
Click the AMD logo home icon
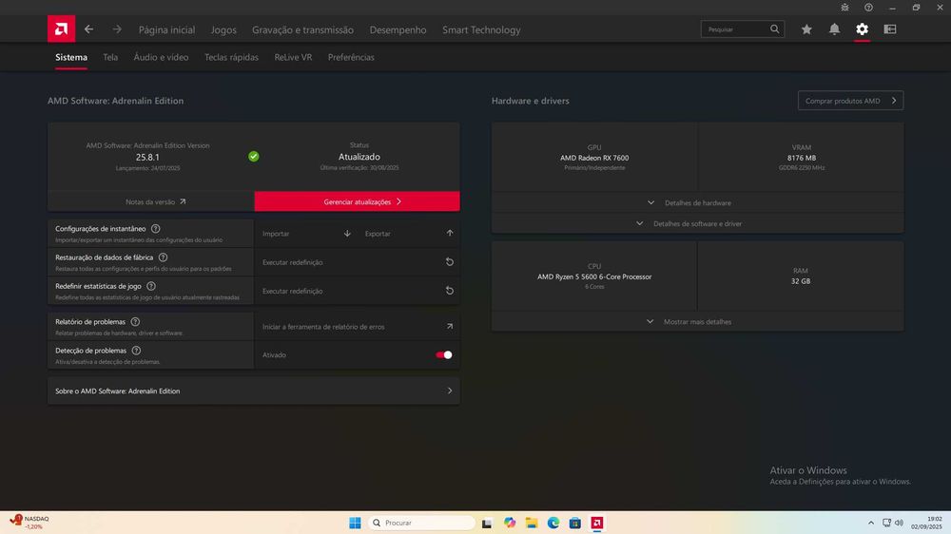click(x=61, y=29)
